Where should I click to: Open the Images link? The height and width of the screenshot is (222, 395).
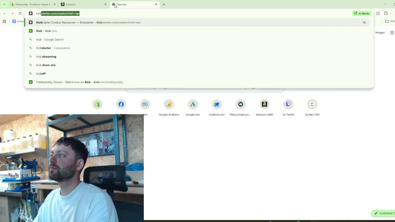coord(380,32)
